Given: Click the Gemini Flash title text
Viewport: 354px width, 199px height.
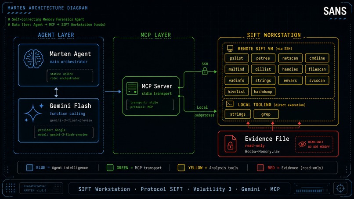Looking at the screenshot, I should coord(70,106).
